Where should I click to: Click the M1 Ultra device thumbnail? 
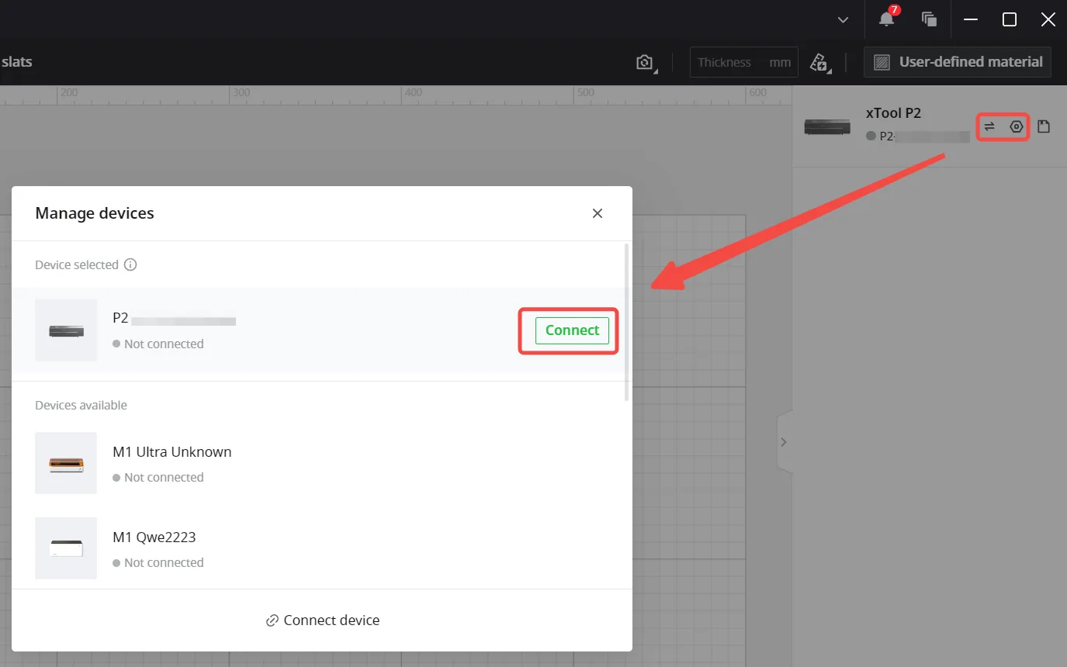[66, 463]
